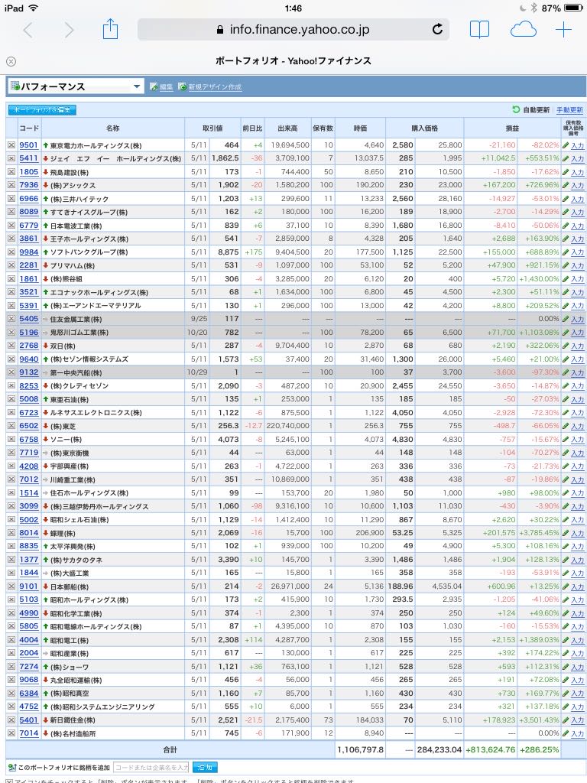This screenshot has height=783, width=587.
Task: Click the total profit +813,624.76 value
Action: tap(490, 749)
